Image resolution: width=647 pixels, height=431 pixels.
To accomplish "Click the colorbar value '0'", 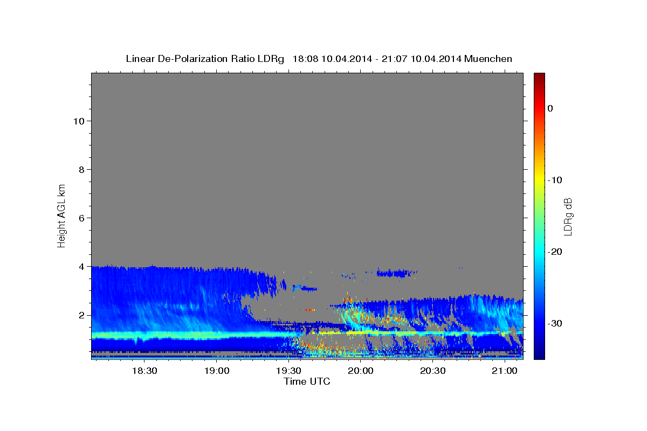I will [550, 108].
